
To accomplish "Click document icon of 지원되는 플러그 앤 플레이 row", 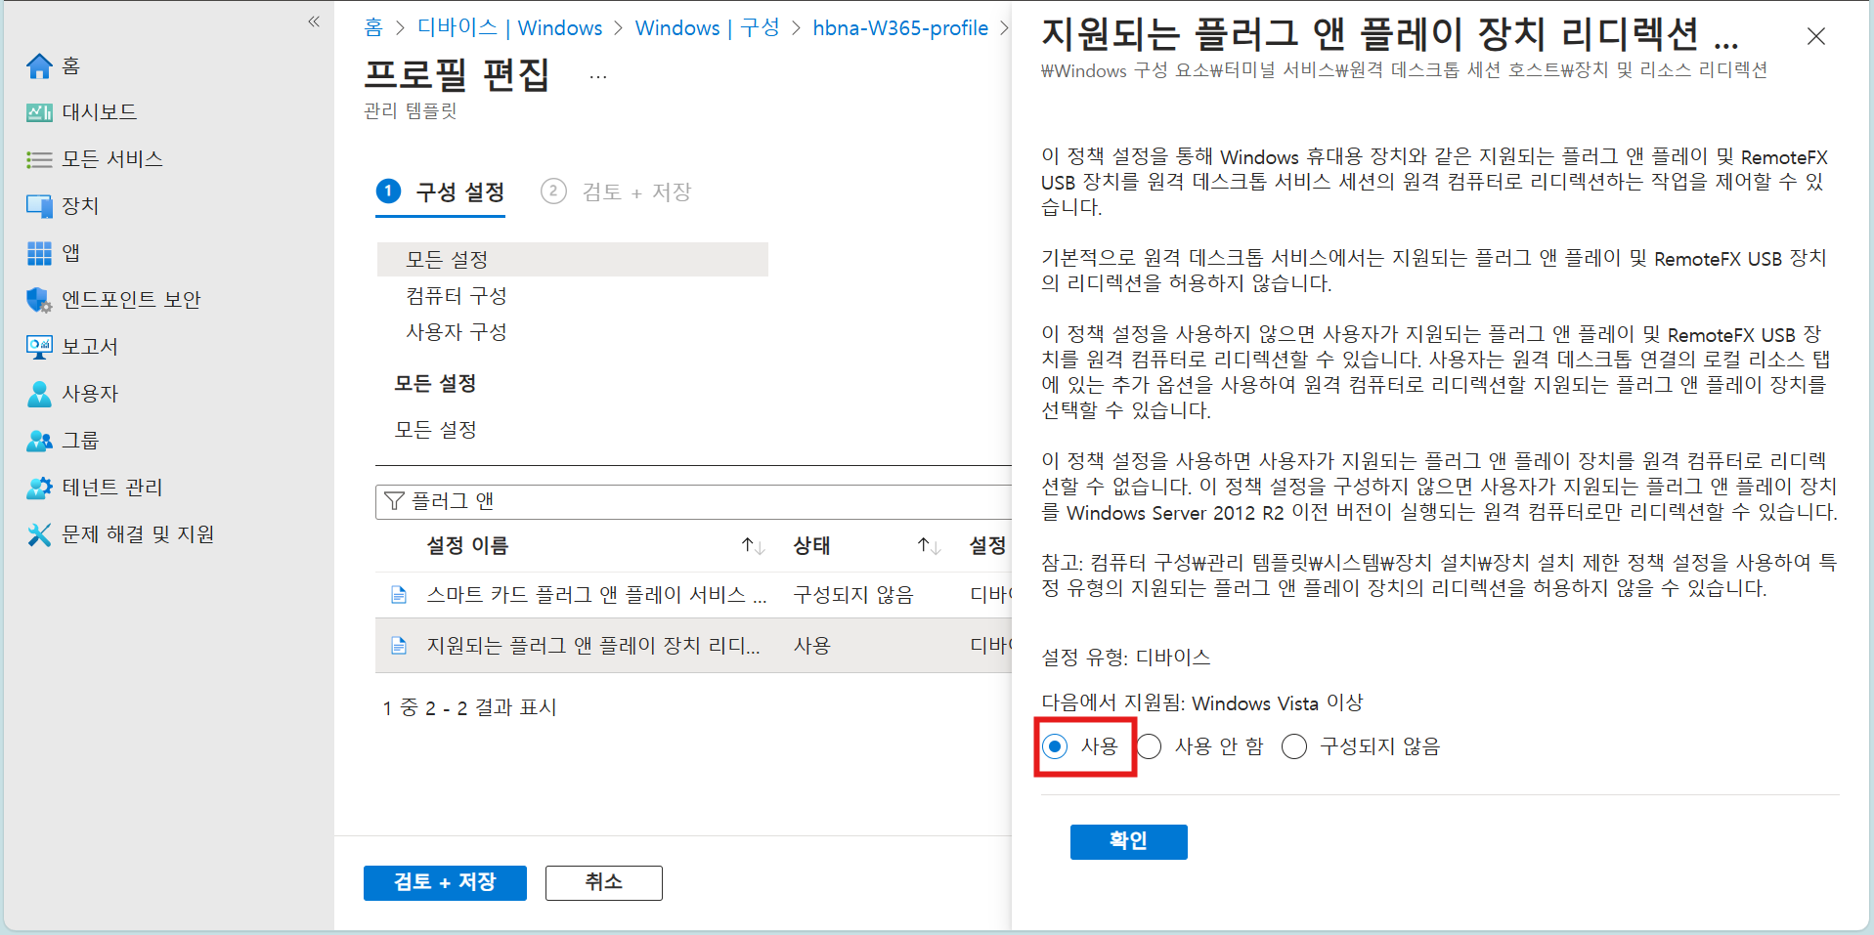I will pos(399,645).
